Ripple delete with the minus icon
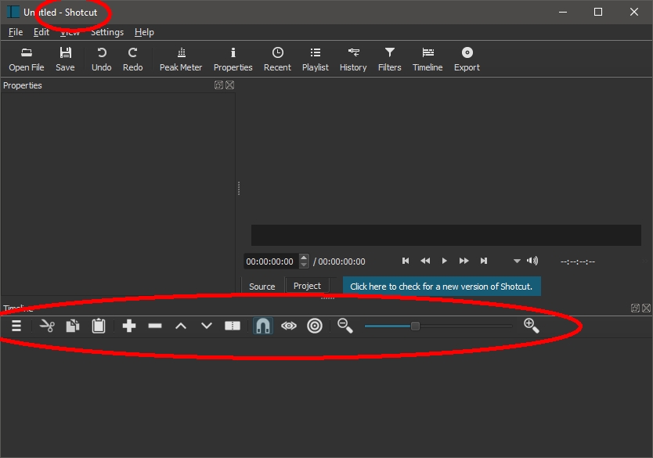 [155, 326]
